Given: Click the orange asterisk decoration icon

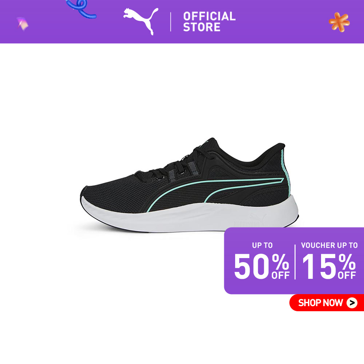Looking at the screenshot, I should tap(339, 22).
